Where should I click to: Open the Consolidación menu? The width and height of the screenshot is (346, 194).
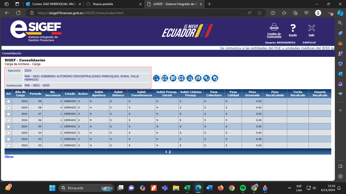pos(12,53)
